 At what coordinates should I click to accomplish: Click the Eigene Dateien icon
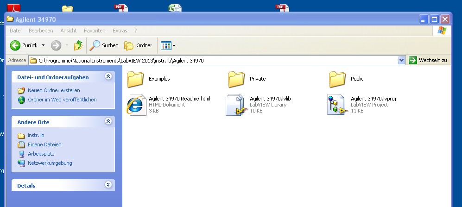tap(21, 144)
